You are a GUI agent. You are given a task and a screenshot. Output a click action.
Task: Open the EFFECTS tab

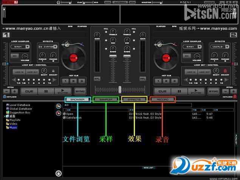(134, 99)
